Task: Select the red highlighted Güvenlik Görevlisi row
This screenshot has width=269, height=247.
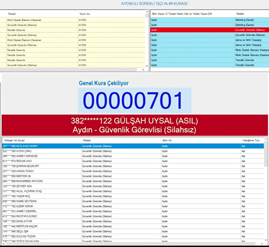Action: pos(210,30)
